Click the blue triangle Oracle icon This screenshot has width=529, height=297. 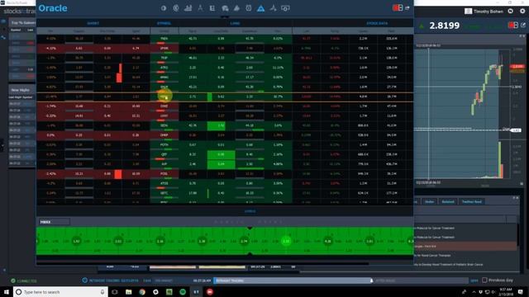(261, 8)
